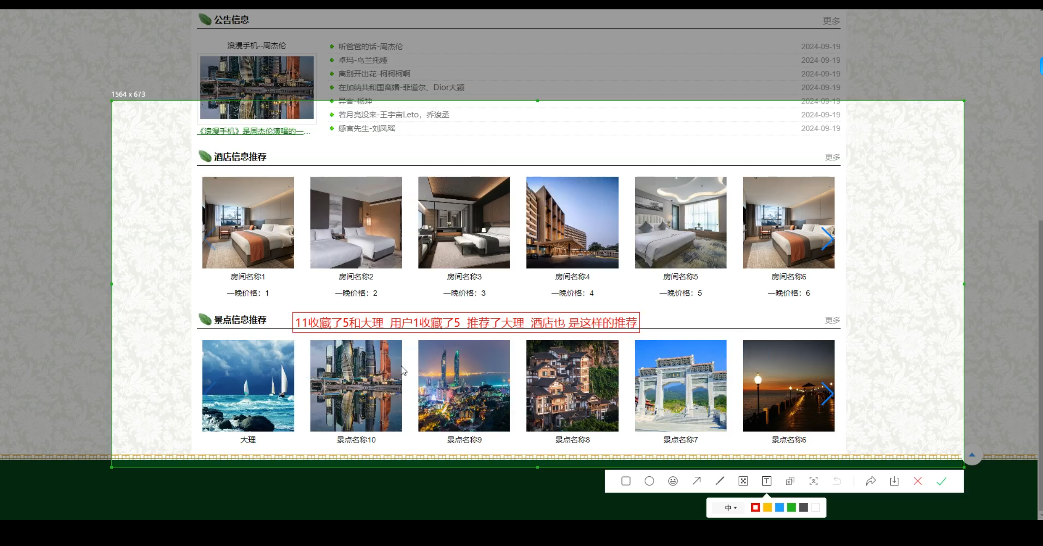Select the text annotation tool
1043x546 pixels.
pos(766,481)
